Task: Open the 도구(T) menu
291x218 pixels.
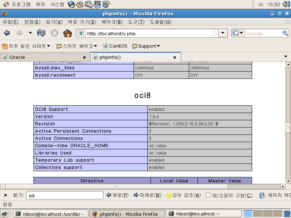Action: (x=136, y=22)
